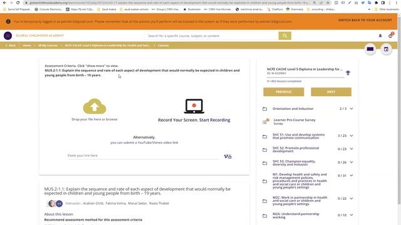401x225 pixels.
Task: Open the Twitter bird extension
Action: pos(363,2)
